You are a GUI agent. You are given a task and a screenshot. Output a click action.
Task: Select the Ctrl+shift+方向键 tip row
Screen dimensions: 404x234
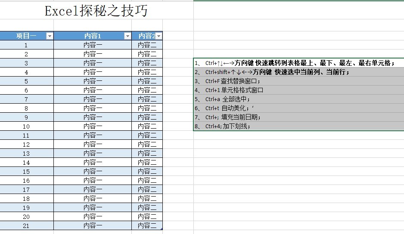tap(299, 72)
